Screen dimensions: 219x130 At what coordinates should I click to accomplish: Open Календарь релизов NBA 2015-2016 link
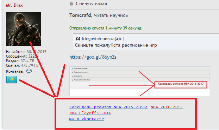(109, 107)
